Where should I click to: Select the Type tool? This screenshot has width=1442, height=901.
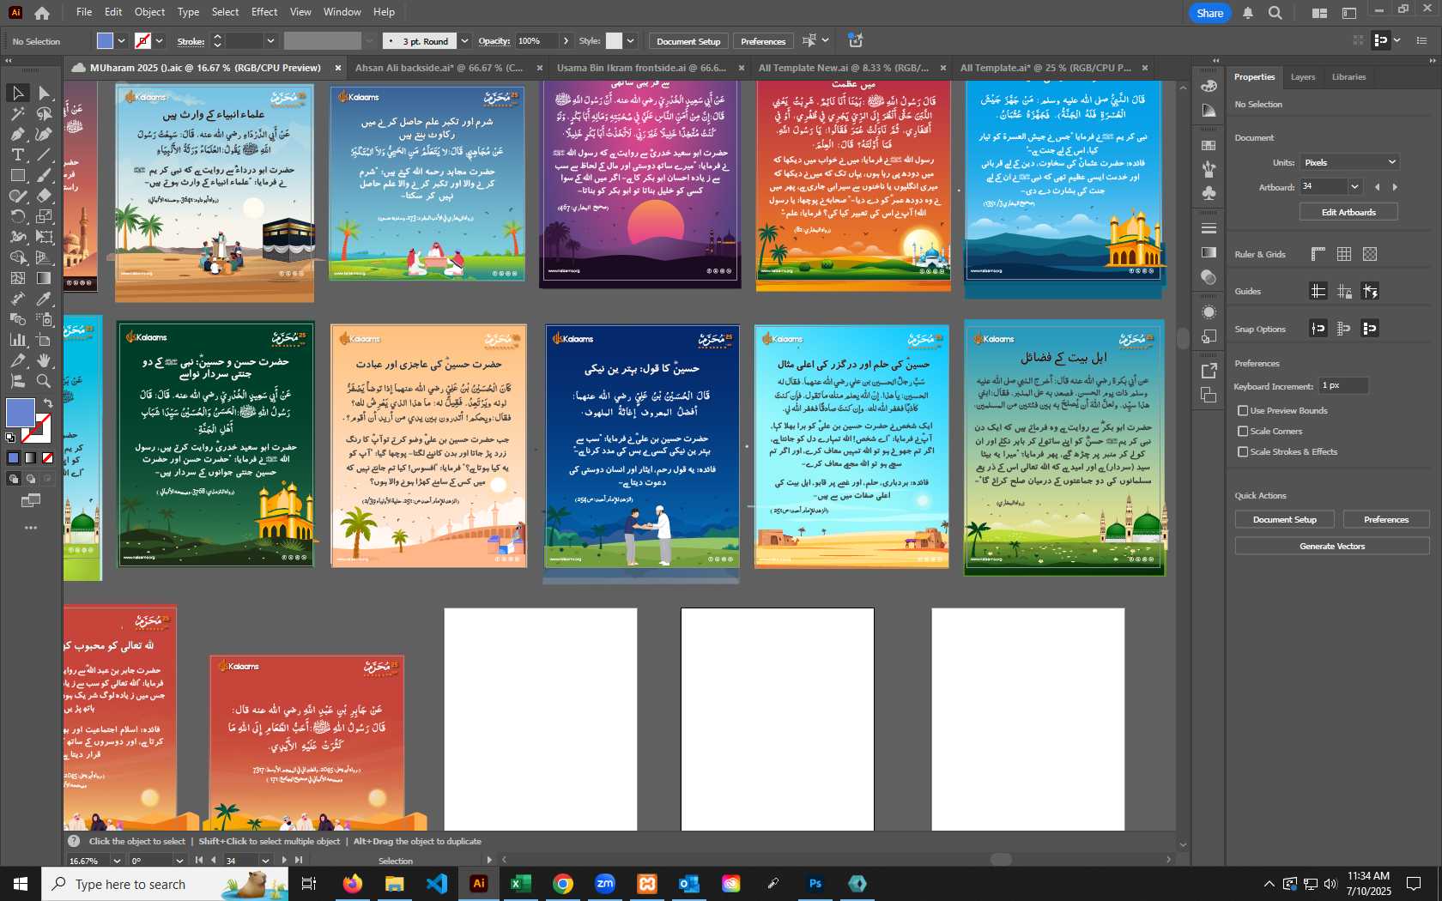pyautogui.click(x=18, y=154)
